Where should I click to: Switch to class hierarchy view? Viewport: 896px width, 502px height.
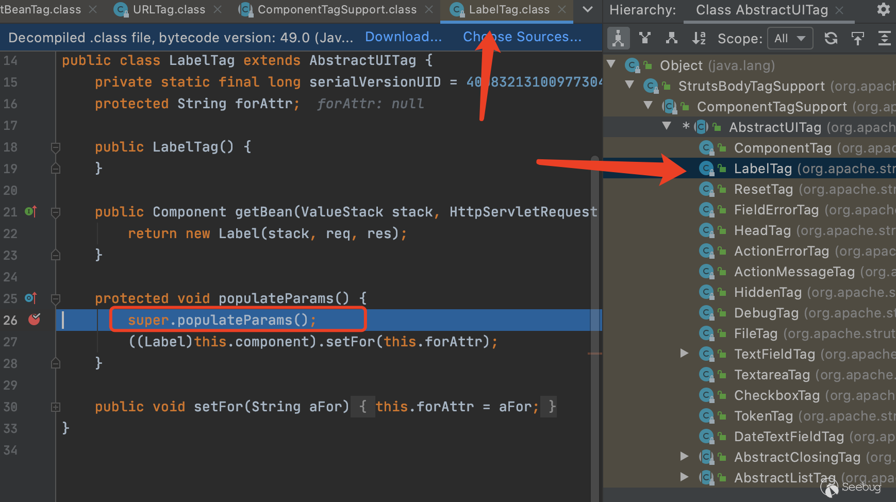(618, 38)
